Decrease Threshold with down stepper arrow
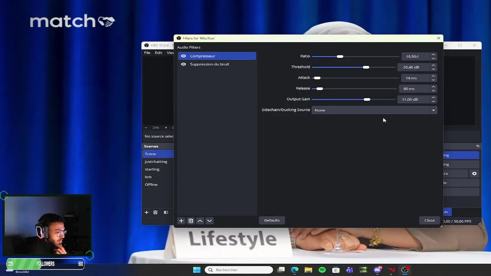This screenshot has width=491, height=276. click(x=433, y=69)
